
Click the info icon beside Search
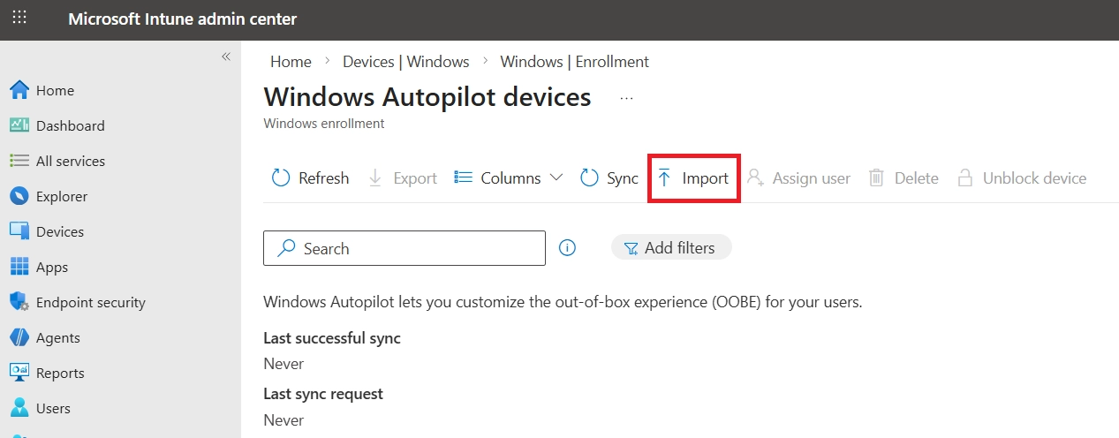coord(568,248)
